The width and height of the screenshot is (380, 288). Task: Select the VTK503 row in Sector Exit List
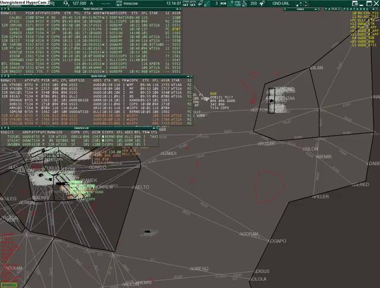[96, 85]
